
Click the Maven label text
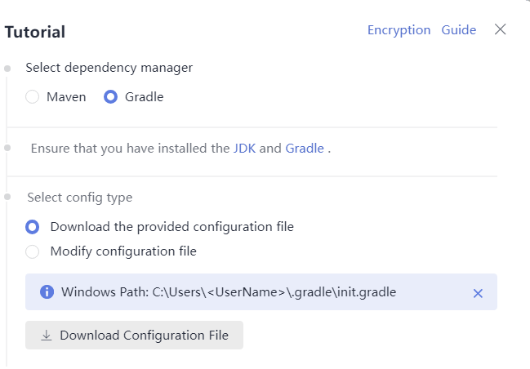point(66,97)
